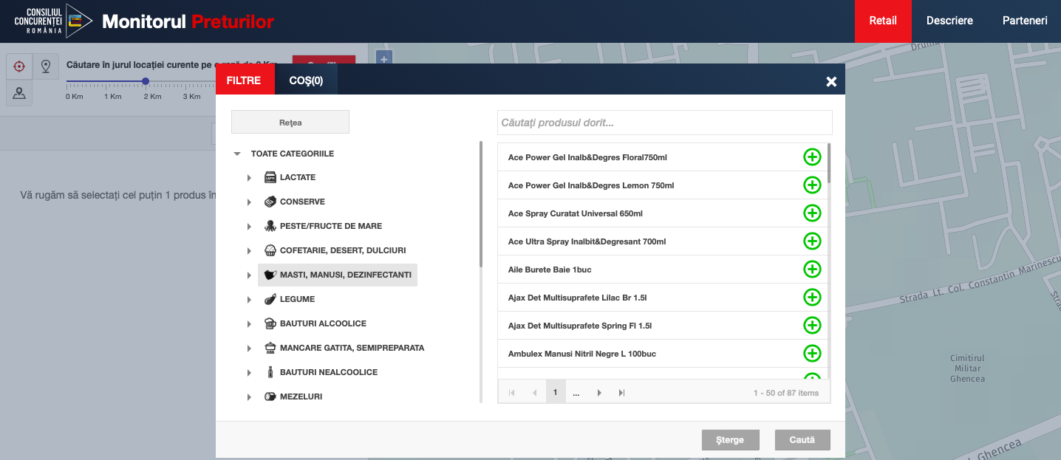This screenshot has height=460, width=1061.
Task: Go to previous page of products
Action: coord(533,393)
